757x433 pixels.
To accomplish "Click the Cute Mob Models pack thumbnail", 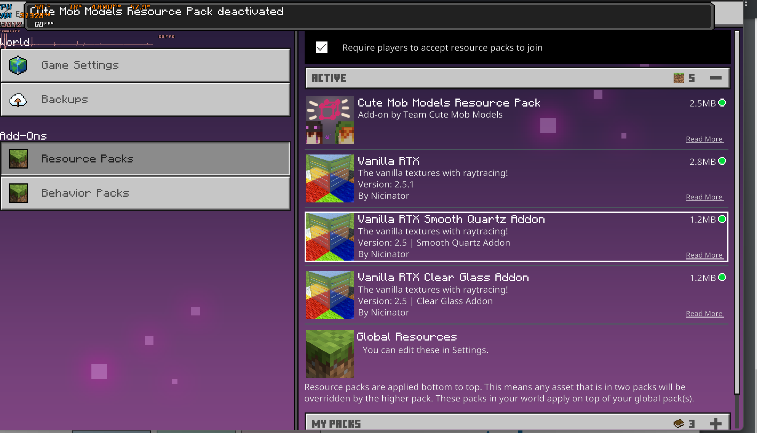I will coord(329,120).
